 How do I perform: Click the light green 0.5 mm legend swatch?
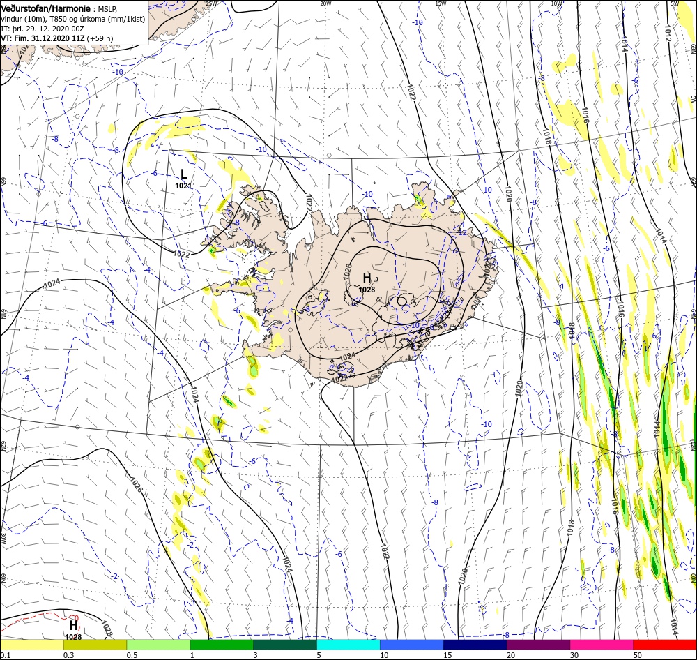[158, 645]
